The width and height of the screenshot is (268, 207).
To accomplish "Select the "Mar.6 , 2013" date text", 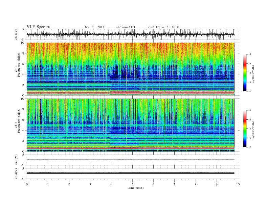I will click(x=94, y=27).
